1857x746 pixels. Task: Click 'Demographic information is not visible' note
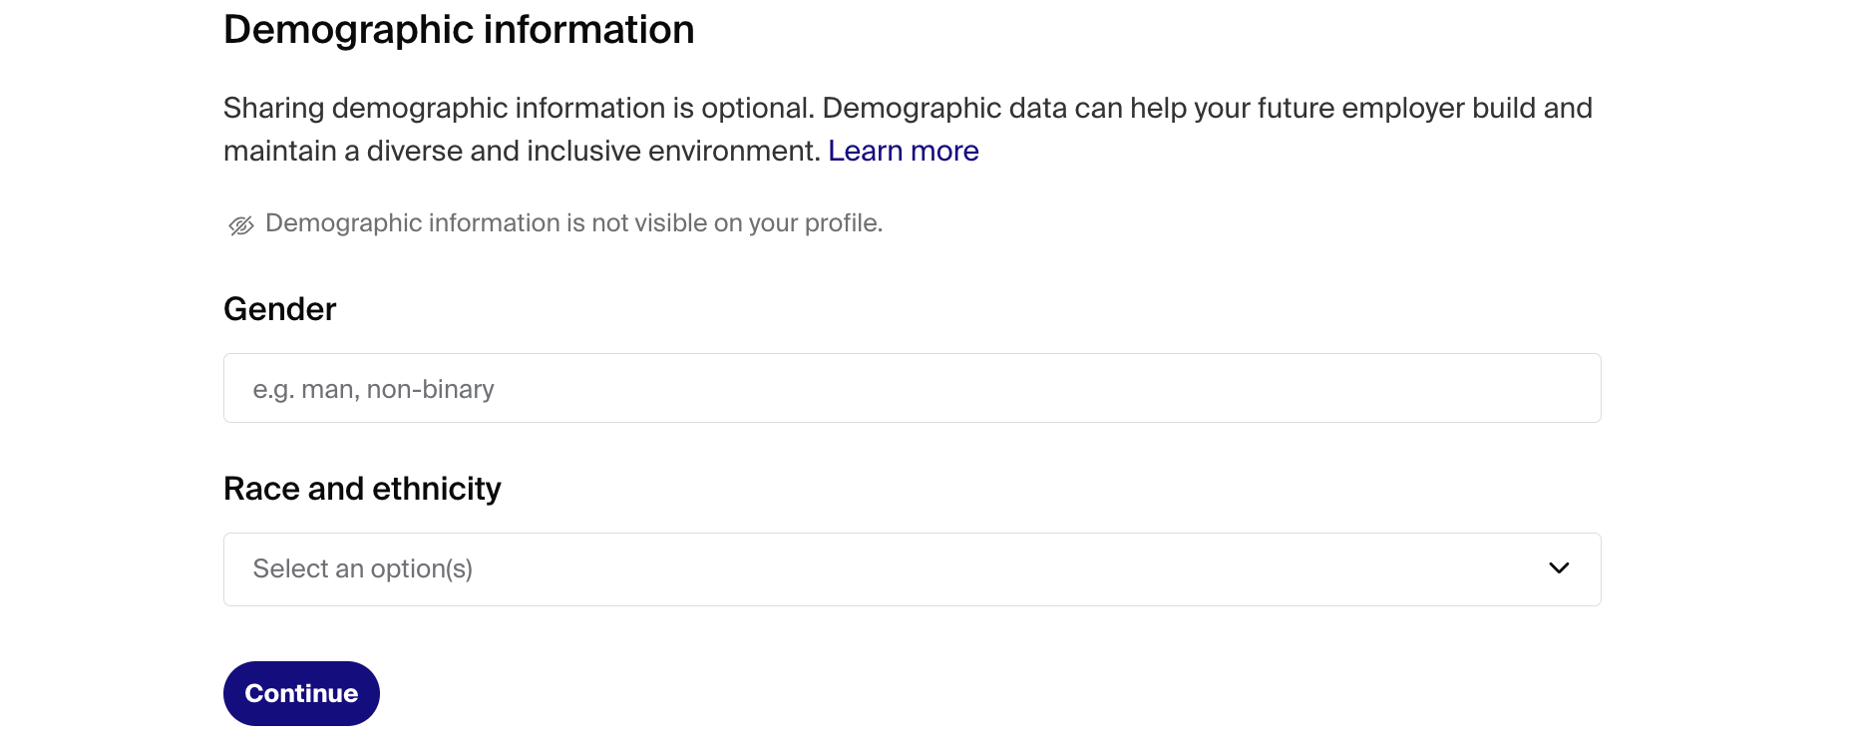click(573, 223)
